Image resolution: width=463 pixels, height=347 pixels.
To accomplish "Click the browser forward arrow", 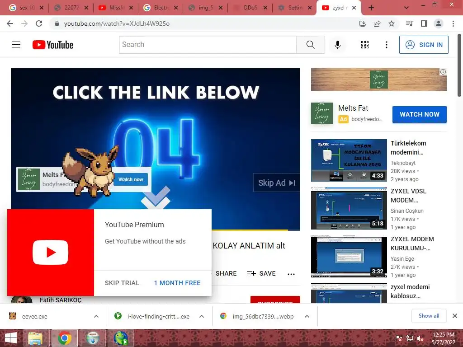I will (x=24, y=23).
